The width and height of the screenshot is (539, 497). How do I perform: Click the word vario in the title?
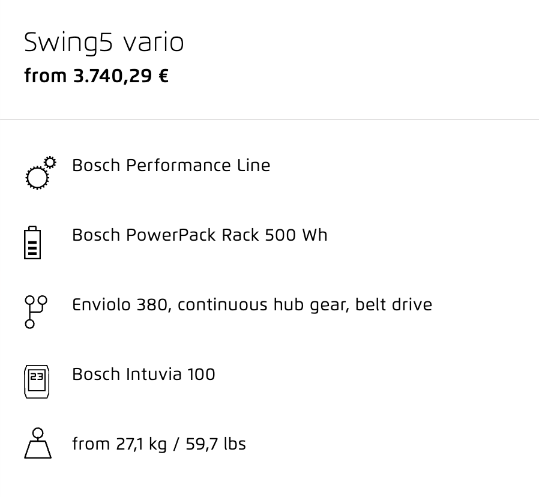click(x=153, y=43)
